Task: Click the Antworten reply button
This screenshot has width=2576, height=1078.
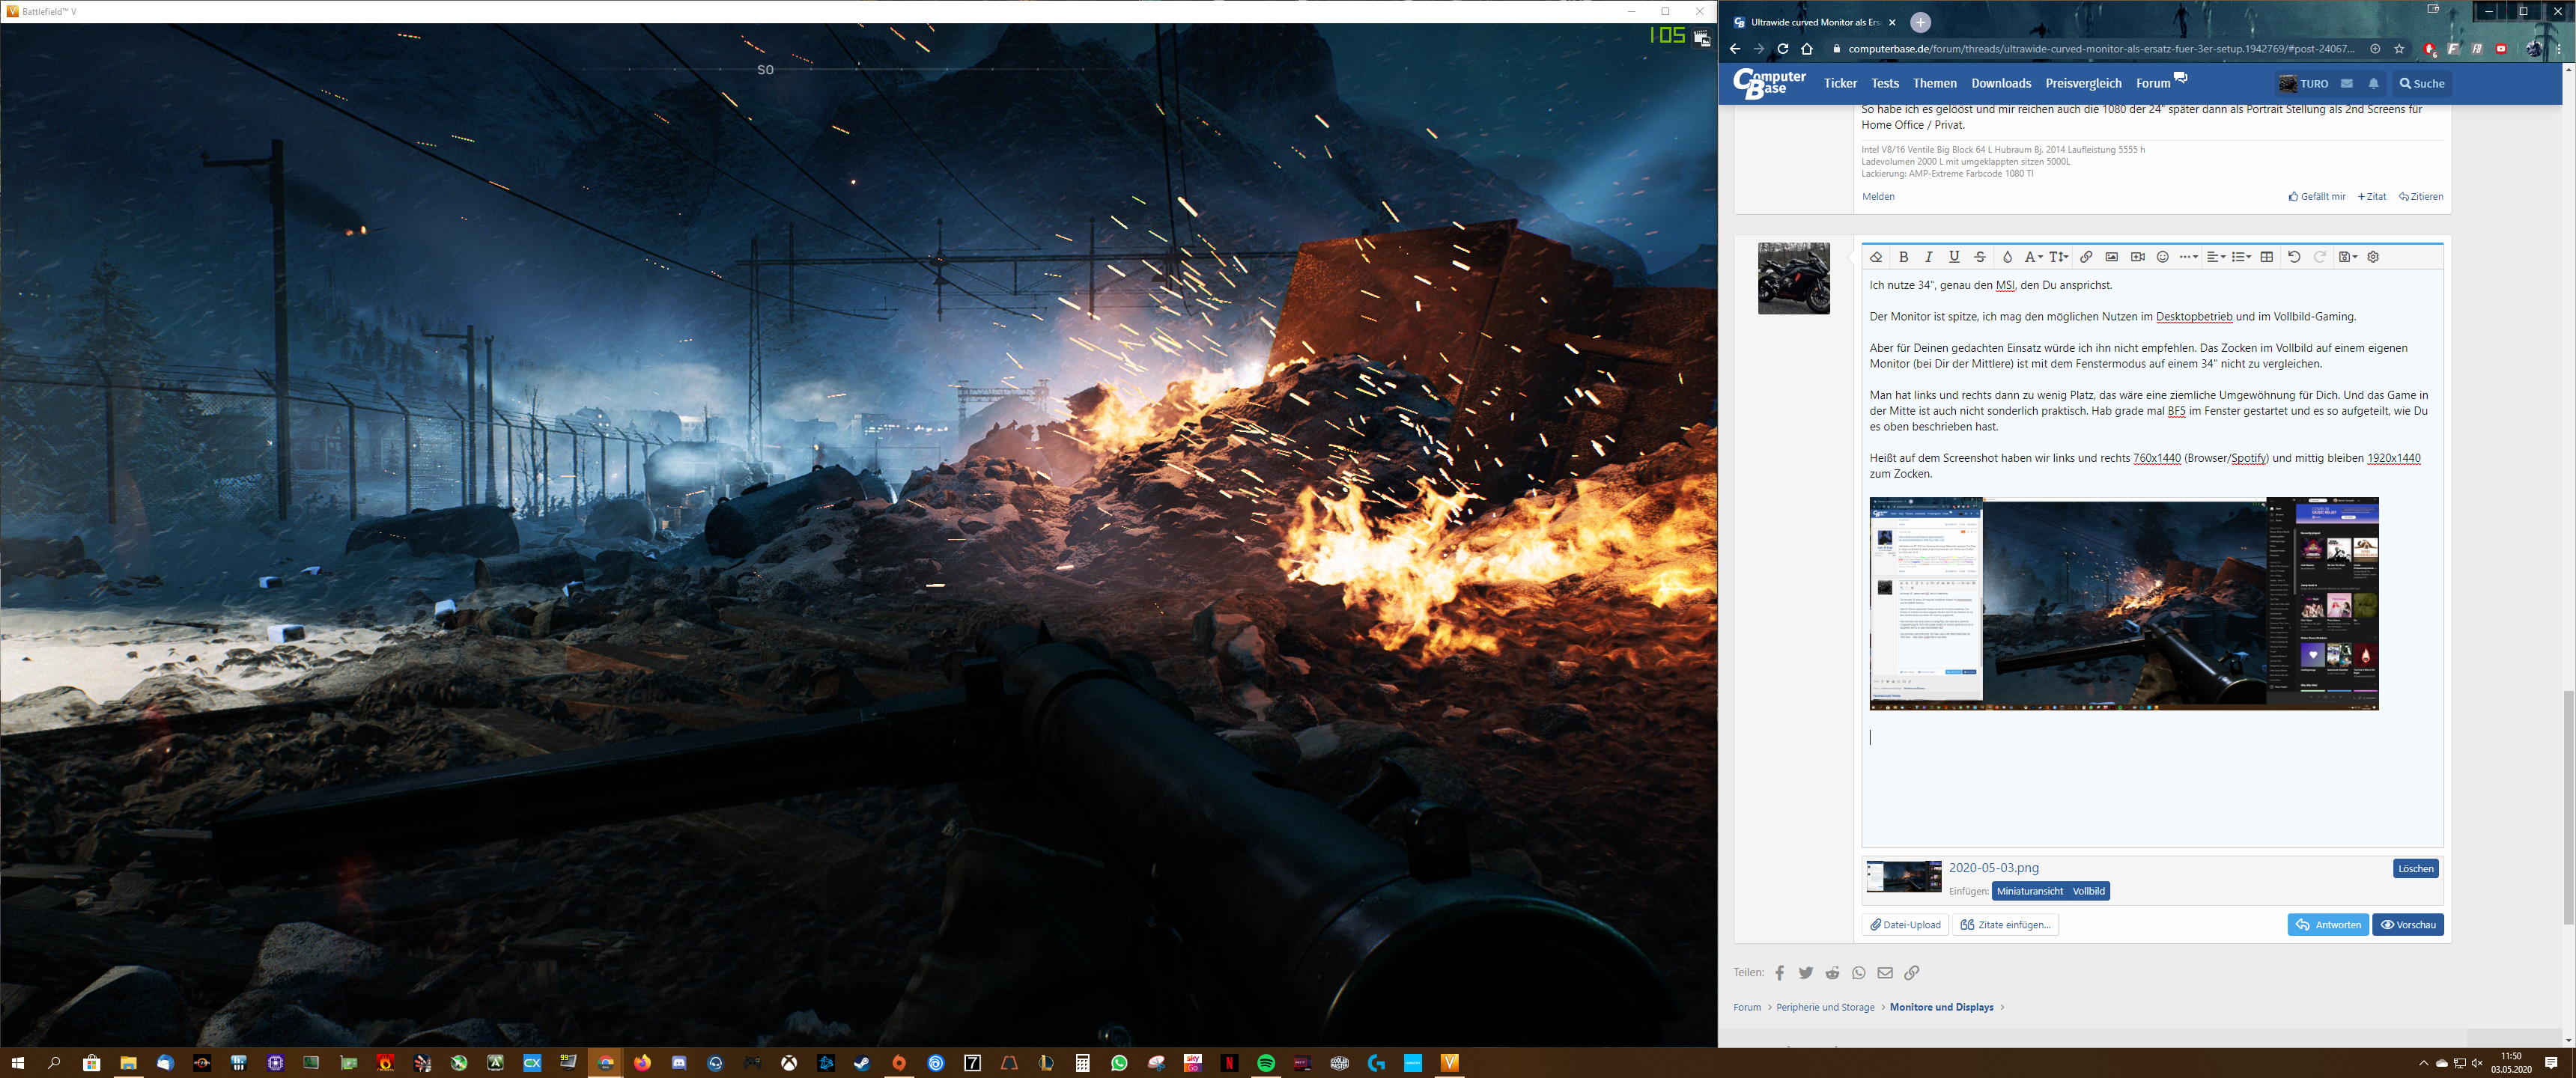Action: pyautogui.click(x=2328, y=924)
